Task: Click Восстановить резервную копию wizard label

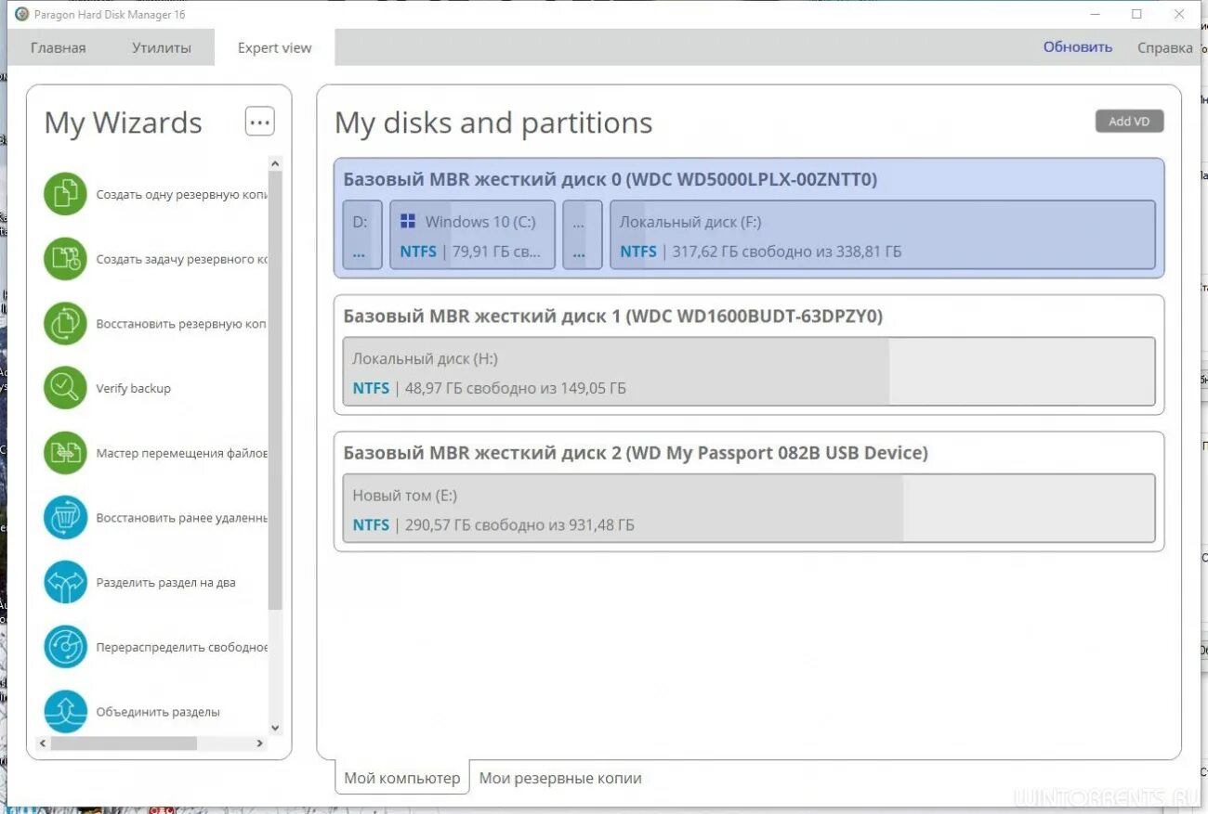Action: pyautogui.click(x=182, y=324)
